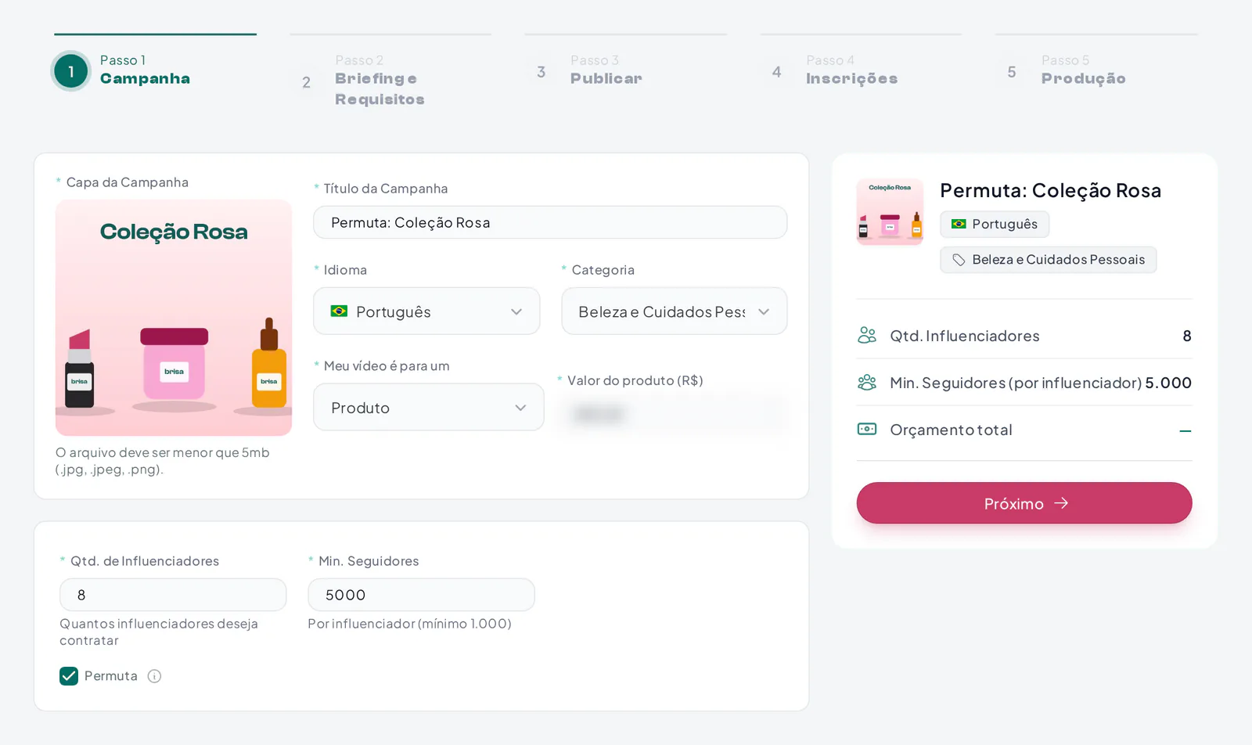Viewport: 1252px width, 745px height.
Task: Click the summary title Permuta: Coleção Rosa
Action: click(1050, 190)
